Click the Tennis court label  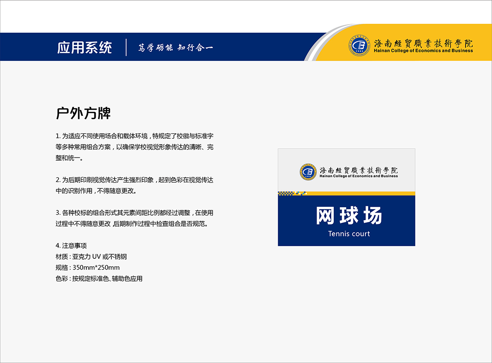(x=349, y=234)
